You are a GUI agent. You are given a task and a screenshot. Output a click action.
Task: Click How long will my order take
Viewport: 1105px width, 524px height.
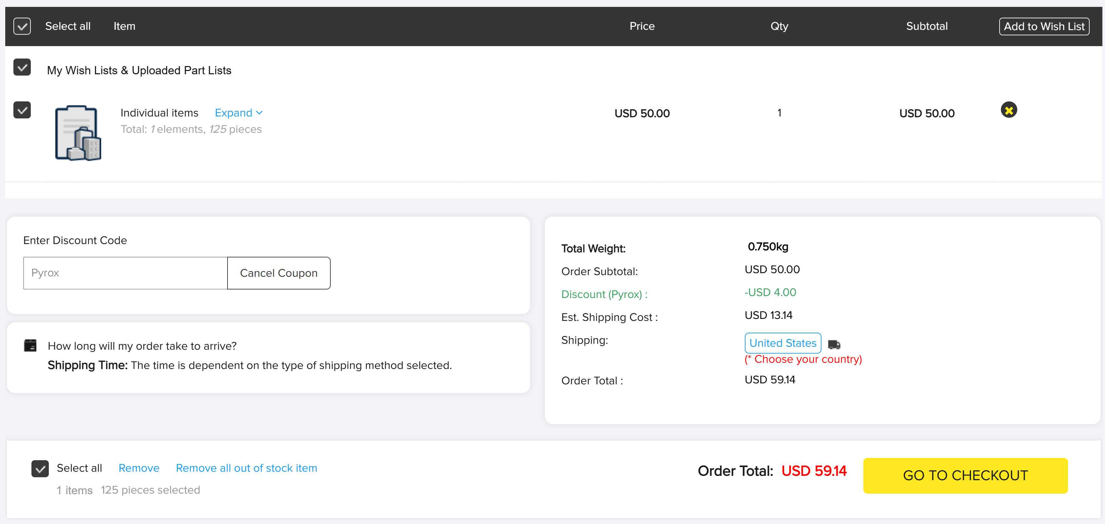(x=142, y=346)
